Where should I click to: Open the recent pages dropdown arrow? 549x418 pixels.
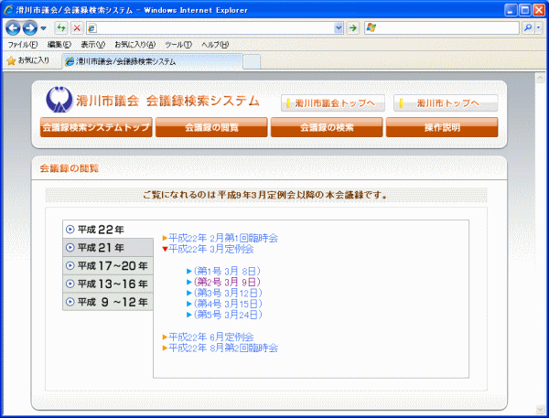point(43,28)
